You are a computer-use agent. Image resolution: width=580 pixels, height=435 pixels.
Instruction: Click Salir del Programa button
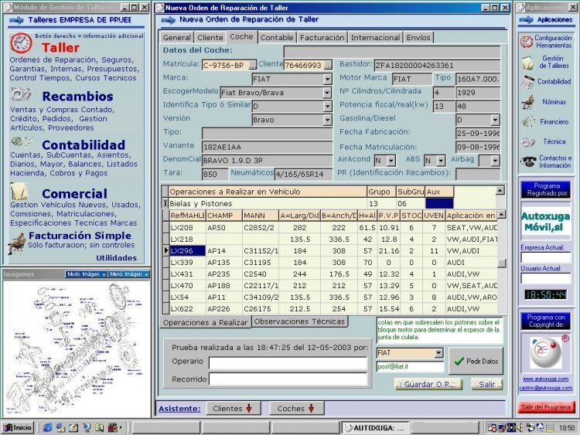[546, 407]
